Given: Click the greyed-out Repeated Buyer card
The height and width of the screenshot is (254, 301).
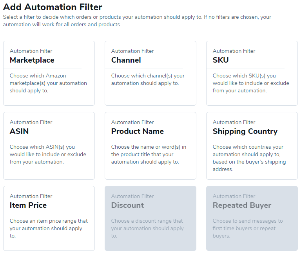Looking at the screenshot, I should [252, 218].
